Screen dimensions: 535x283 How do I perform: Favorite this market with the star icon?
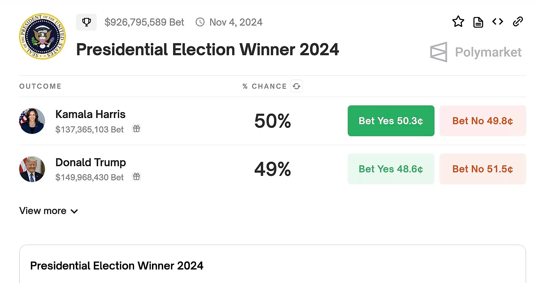click(458, 21)
